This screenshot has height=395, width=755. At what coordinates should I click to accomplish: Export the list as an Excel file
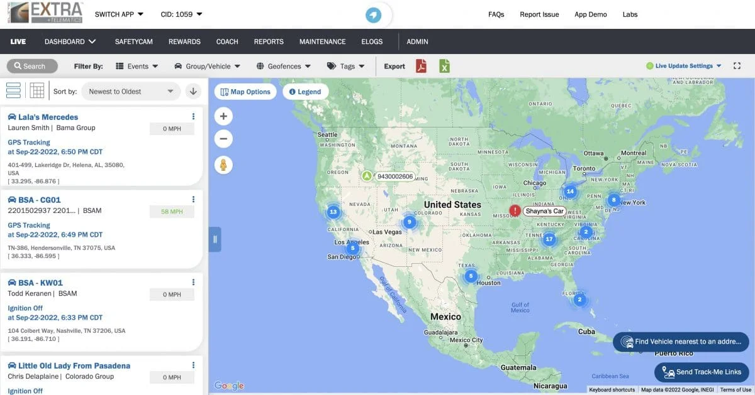(445, 66)
